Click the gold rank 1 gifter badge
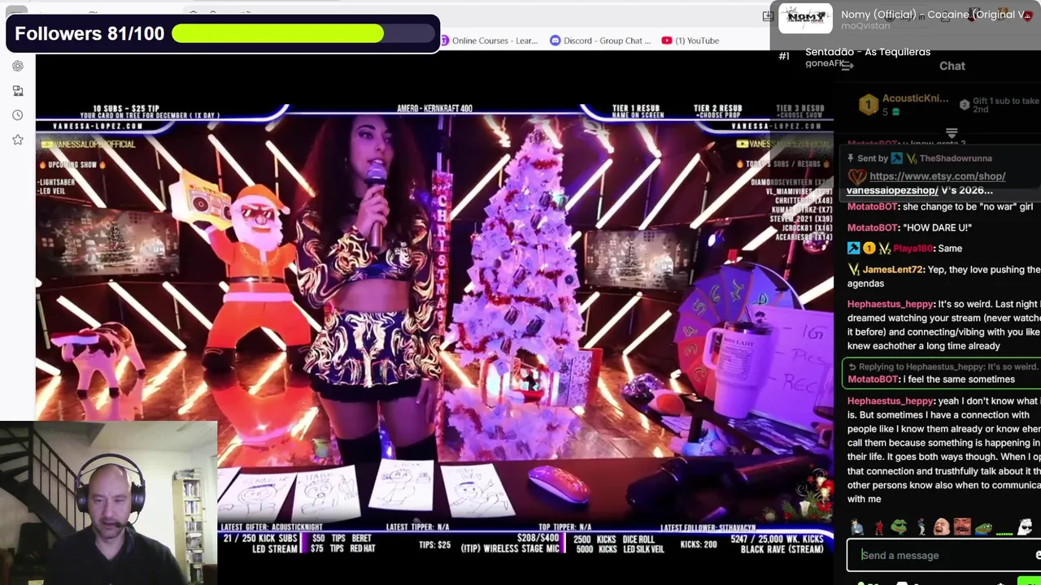Viewport: 1041px width, 585px height. click(868, 104)
